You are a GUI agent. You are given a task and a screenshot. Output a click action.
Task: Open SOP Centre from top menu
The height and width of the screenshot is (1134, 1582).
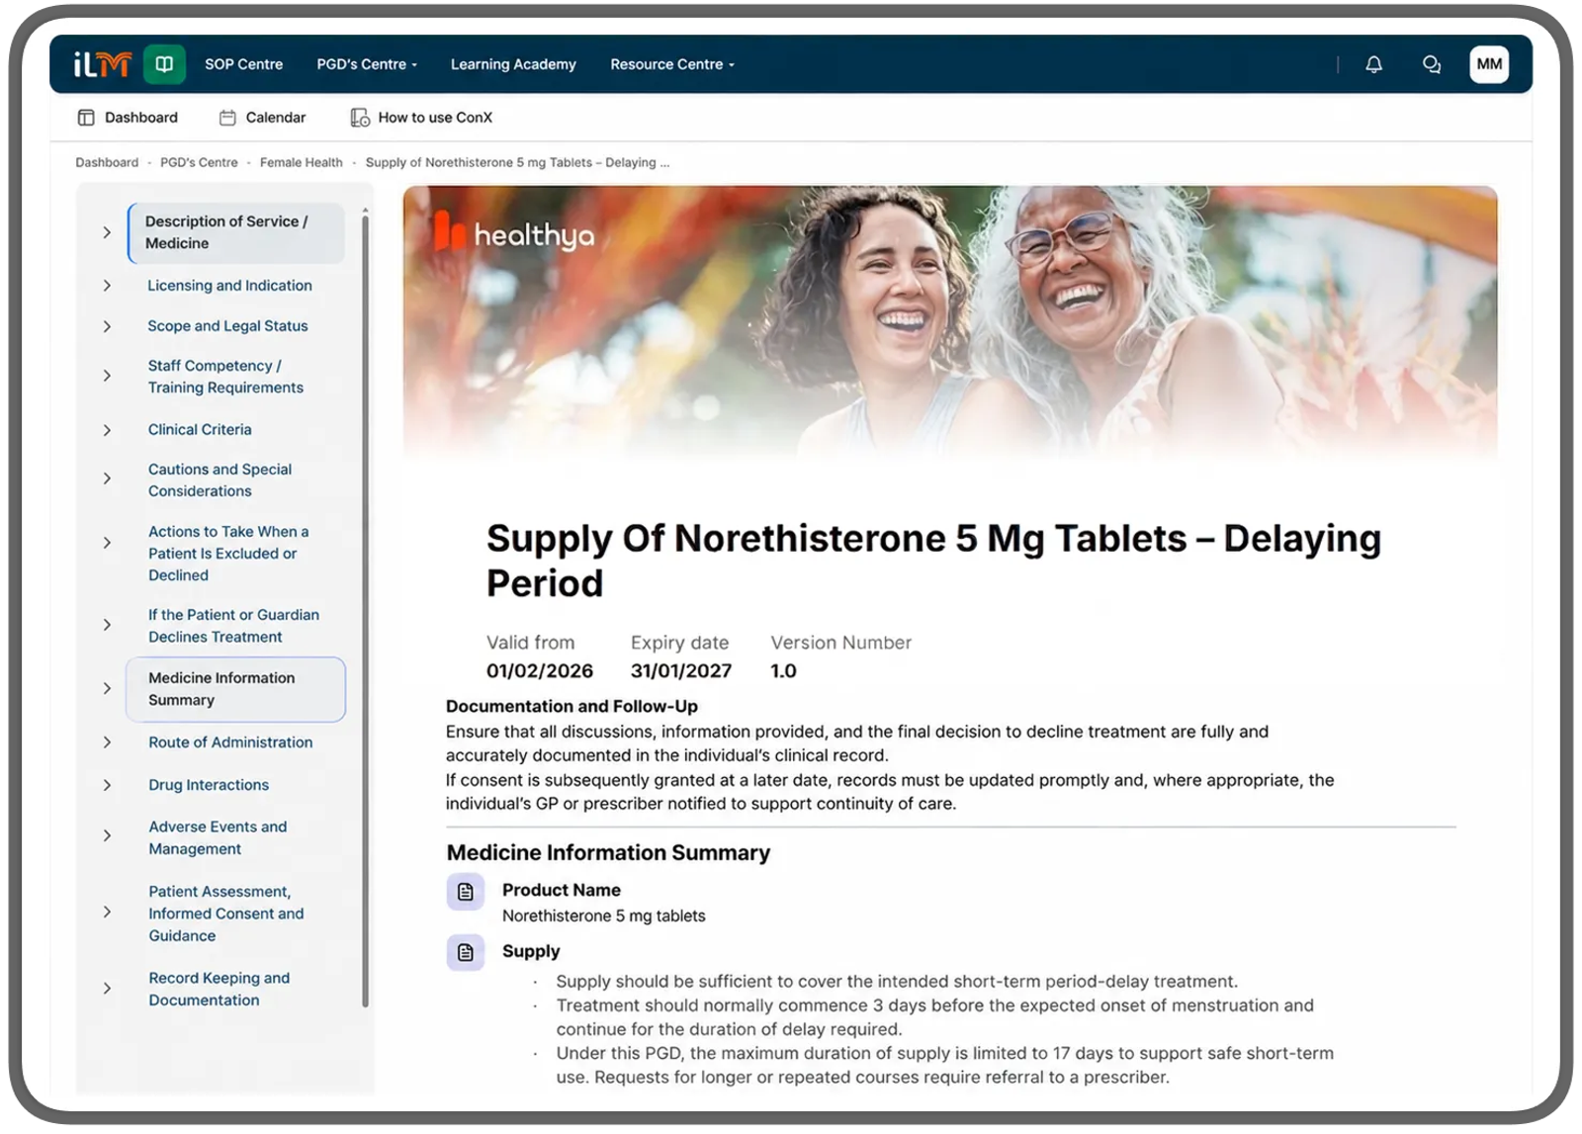pyautogui.click(x=243, y=64)
